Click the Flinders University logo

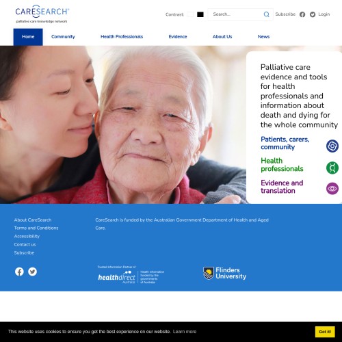pos(224,273)
